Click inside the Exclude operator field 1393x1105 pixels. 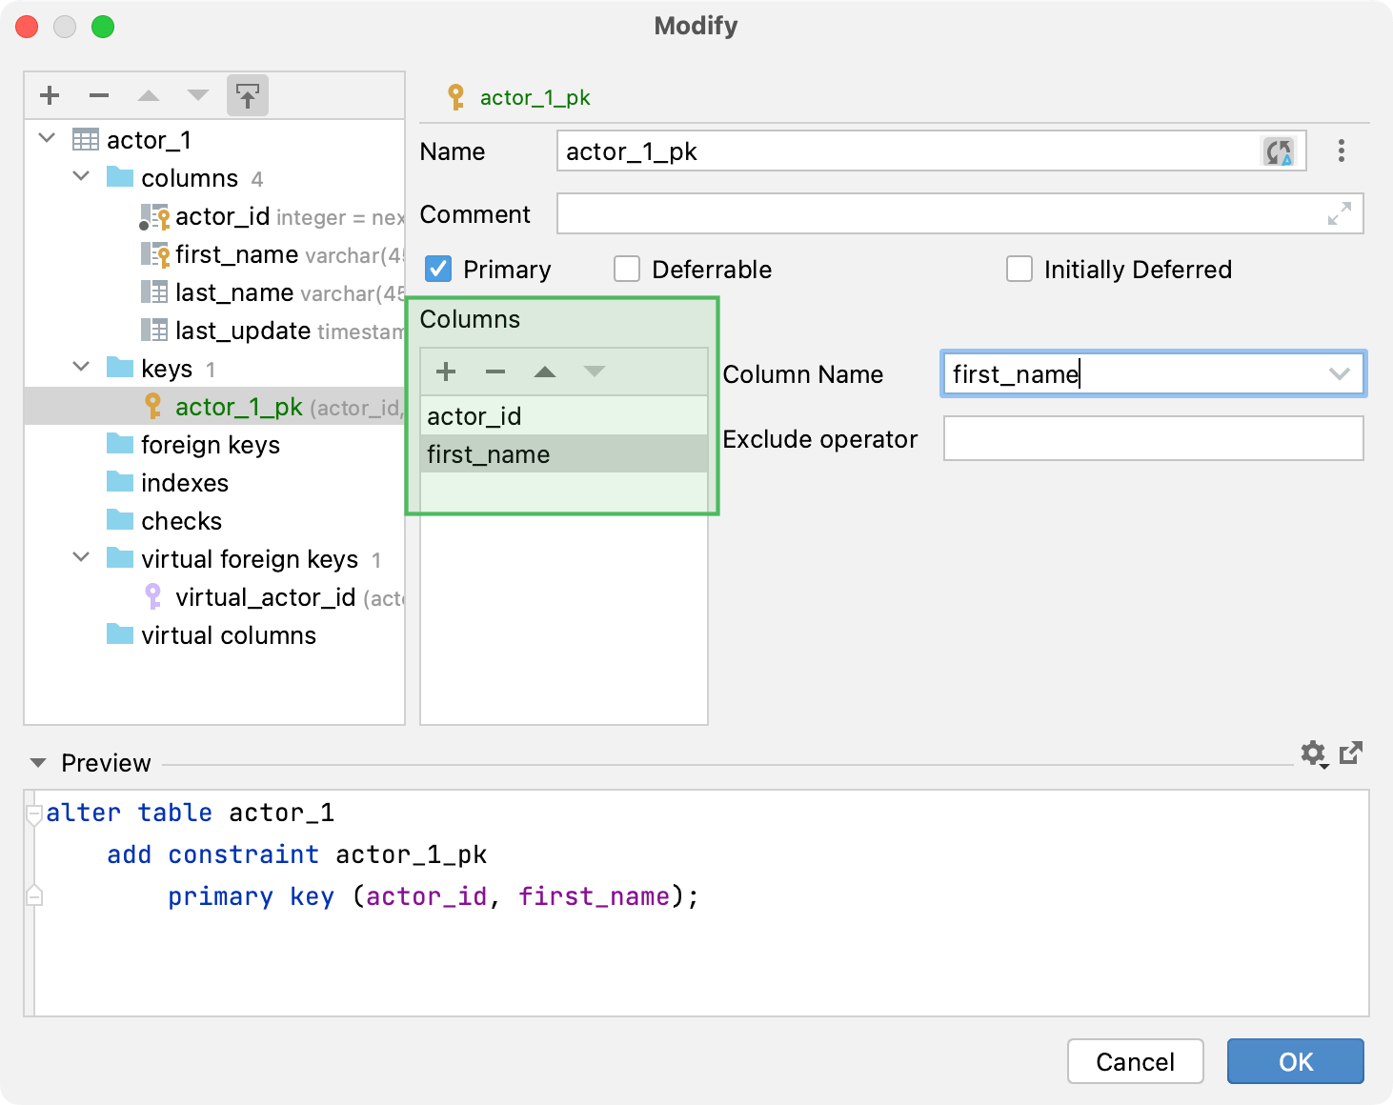pos(1153,438)
